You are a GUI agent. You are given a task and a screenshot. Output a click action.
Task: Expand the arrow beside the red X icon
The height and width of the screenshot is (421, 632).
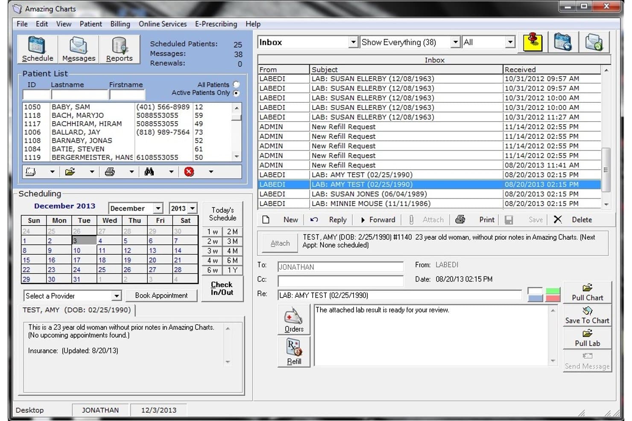pos(211,172)
